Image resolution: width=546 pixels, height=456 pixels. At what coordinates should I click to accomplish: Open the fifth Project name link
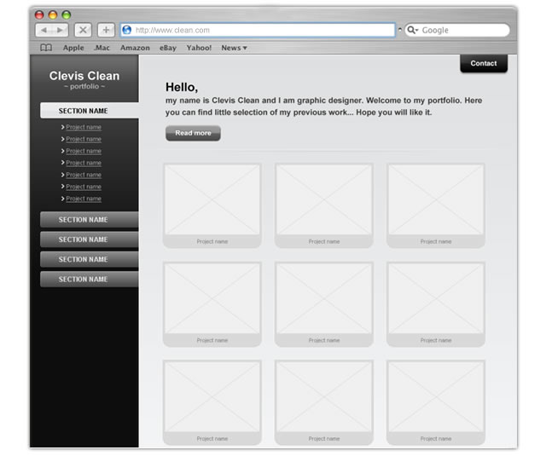click(84, 175)
